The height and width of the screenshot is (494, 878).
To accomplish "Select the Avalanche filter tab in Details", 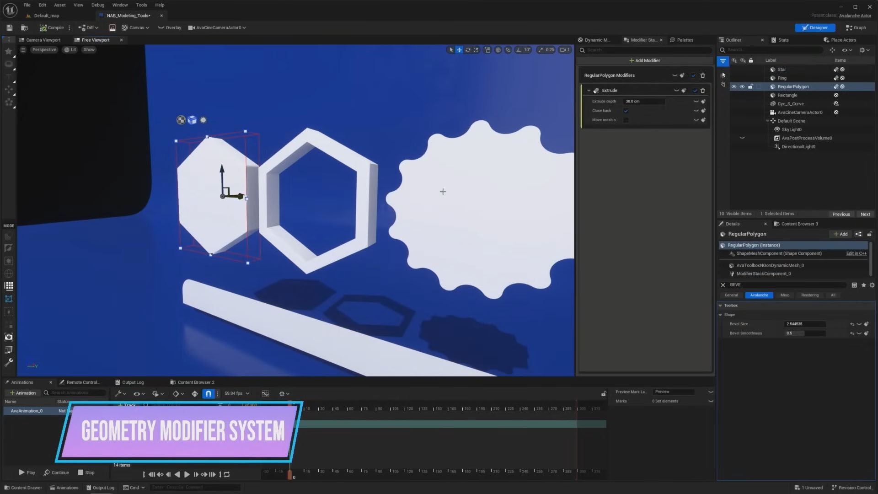I will [x=759, y=295].
